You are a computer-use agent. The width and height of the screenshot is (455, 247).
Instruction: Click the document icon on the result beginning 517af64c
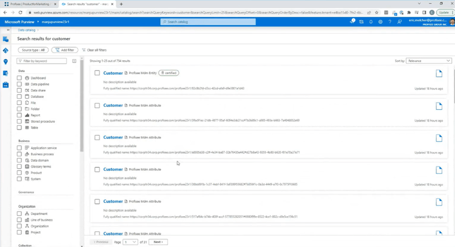point(439,202)
